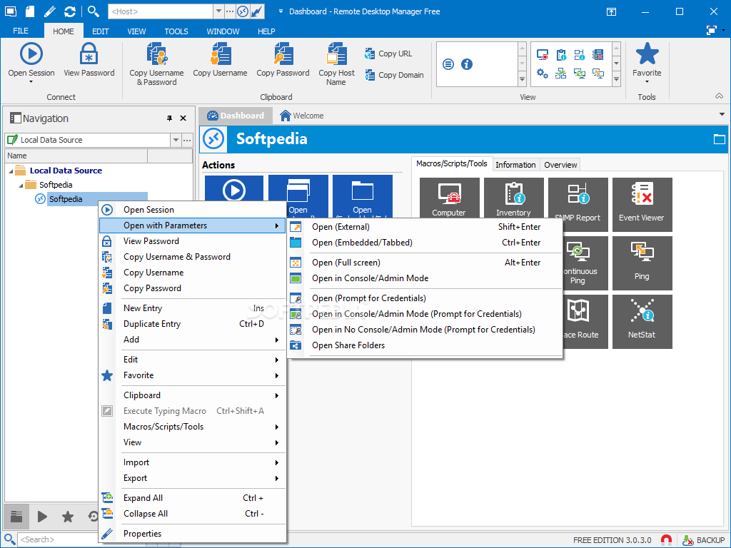Click the ellipsis button beside Local Data Source
The image size is (731, 548).
point(187,140)
